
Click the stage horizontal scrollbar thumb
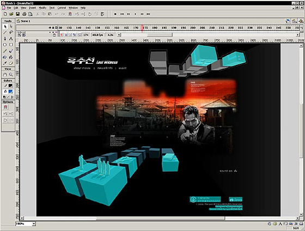click(161, 218)
